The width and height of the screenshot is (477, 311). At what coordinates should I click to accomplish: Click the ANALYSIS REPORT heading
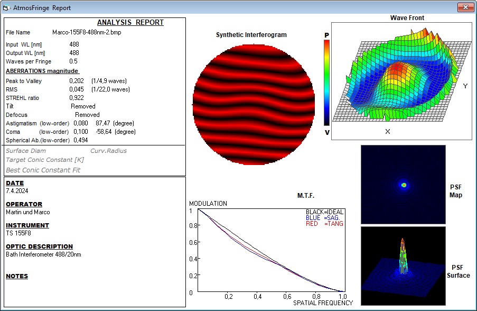130,23
